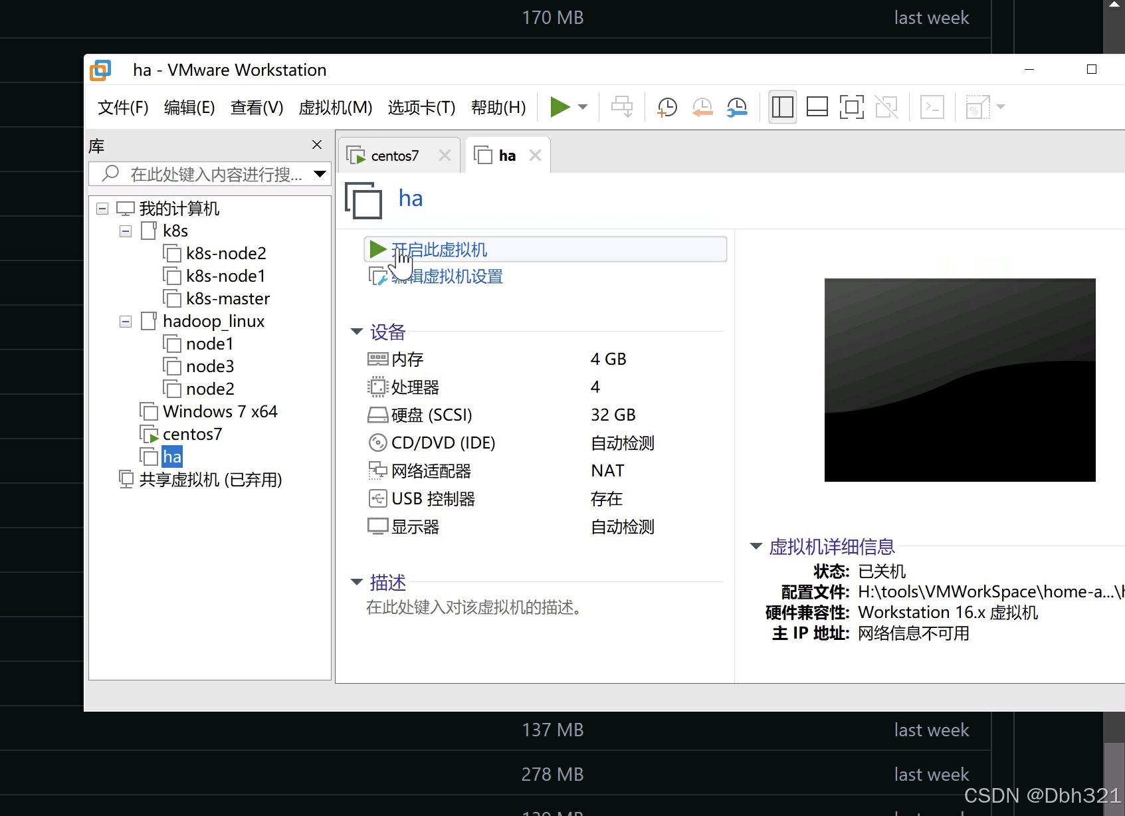Click the 处理器 processor device icon
The width and height of the screenshot is (1125, 816).
tap(377, 387)
